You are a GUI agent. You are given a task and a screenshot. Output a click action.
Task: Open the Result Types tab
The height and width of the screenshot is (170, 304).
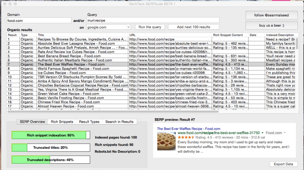pos(89,122)
